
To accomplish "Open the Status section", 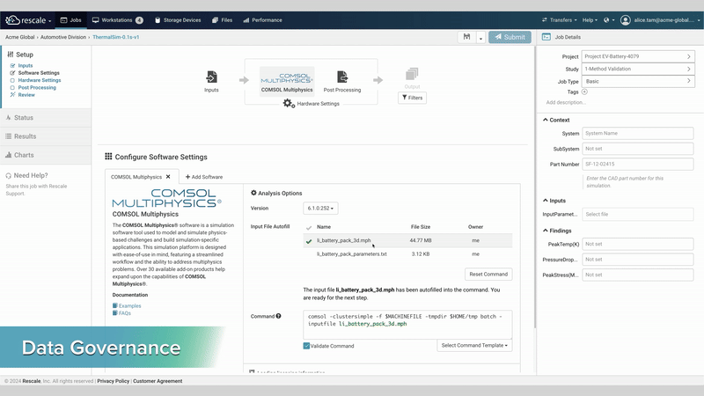I will [46, 118].
